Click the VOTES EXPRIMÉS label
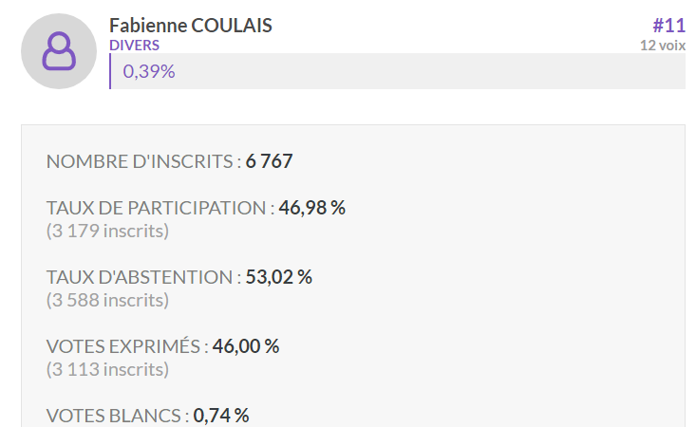696x427 pixels. tap(127, 346)
